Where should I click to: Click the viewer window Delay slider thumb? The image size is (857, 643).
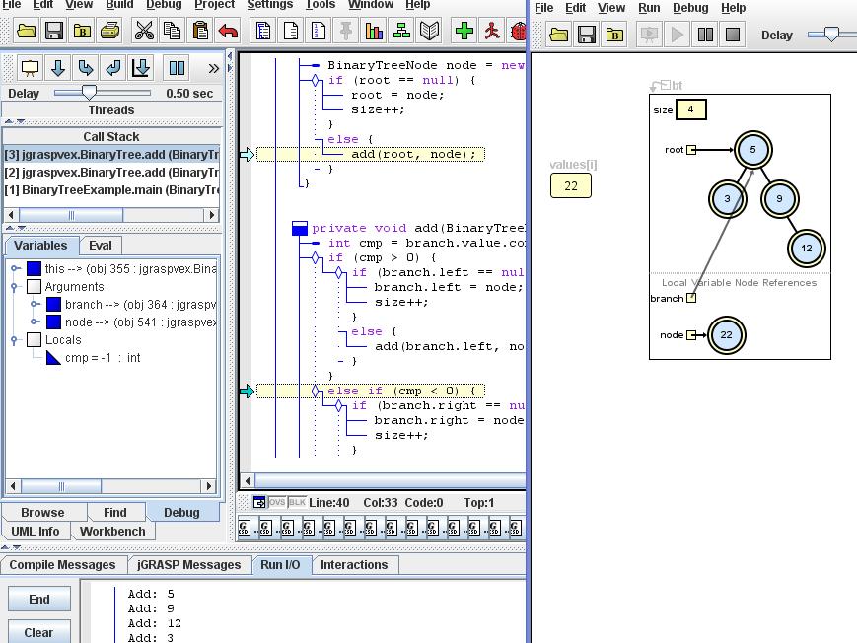(831, 34)
